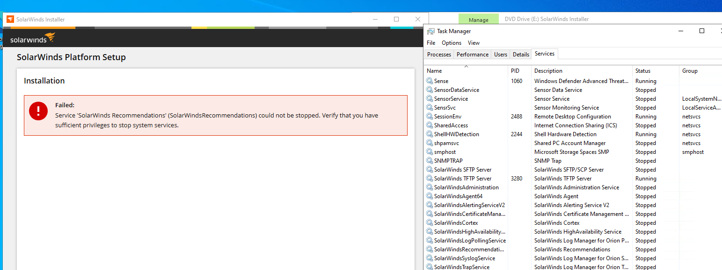The image size is (722, 270).
Task: Maximize the SolarWinds Installer window
Action: tap(396, 19)
